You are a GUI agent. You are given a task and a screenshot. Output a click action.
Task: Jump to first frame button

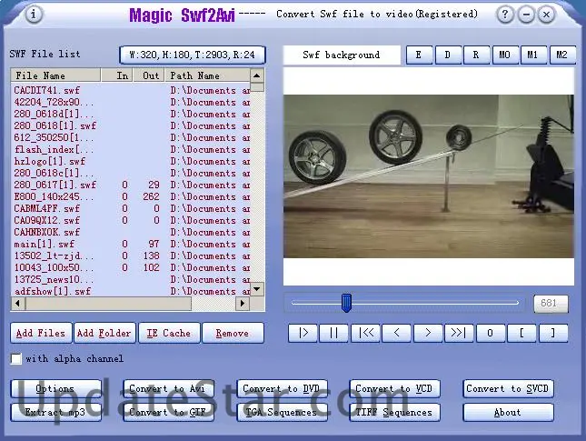[365, 333]
